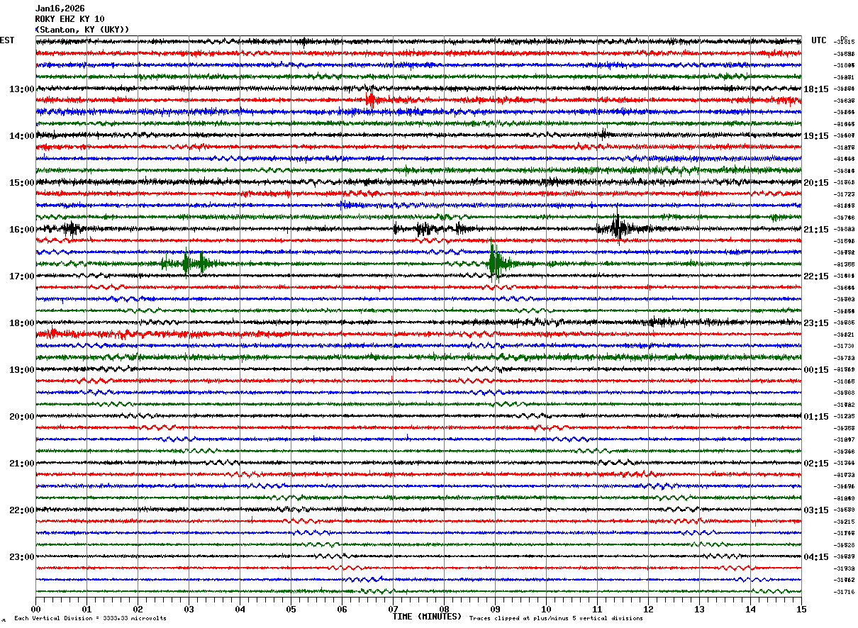Viewport: 858px width, 628px height.
Task: Click the 19:00 EST time label
Action: [x=22, y=369]
